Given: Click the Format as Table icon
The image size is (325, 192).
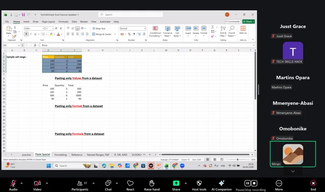Looking at the screenshot, I should (167, 29).
